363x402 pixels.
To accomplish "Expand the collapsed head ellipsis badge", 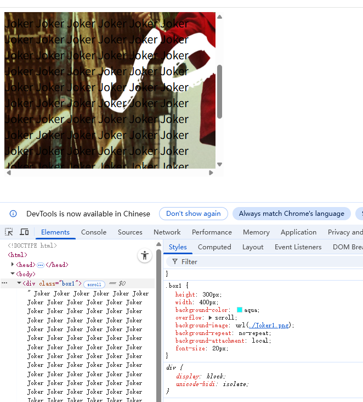I will point(41,265).
